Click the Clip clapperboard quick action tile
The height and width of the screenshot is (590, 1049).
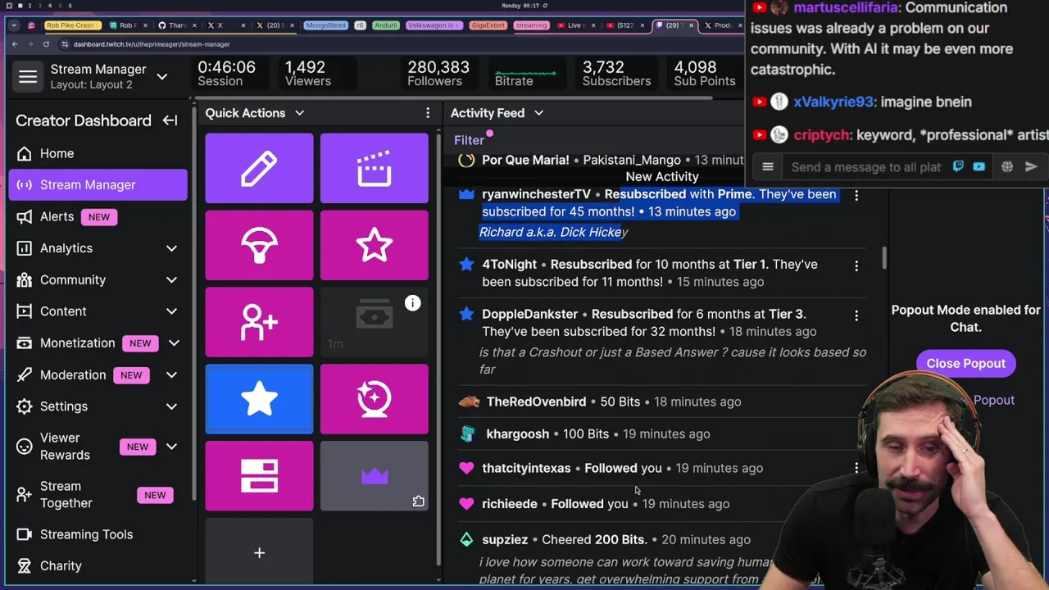375,168
